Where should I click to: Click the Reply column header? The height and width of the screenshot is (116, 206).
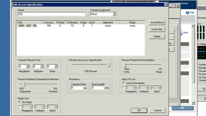point(132,23)
